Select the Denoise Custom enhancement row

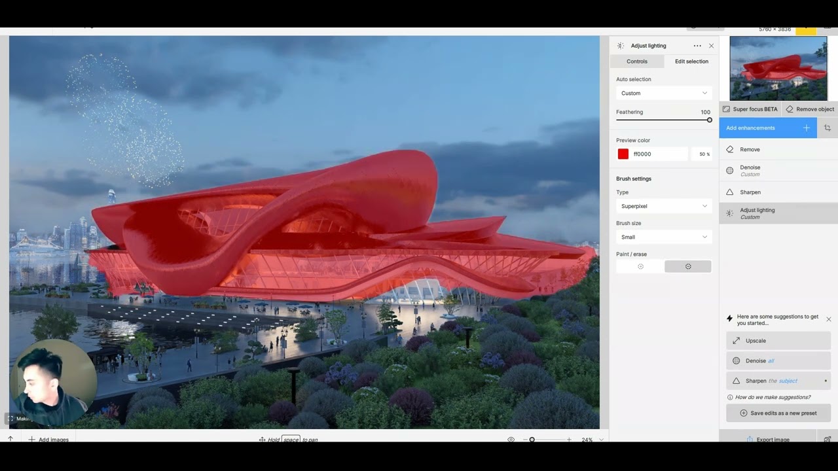coord(778,171)
